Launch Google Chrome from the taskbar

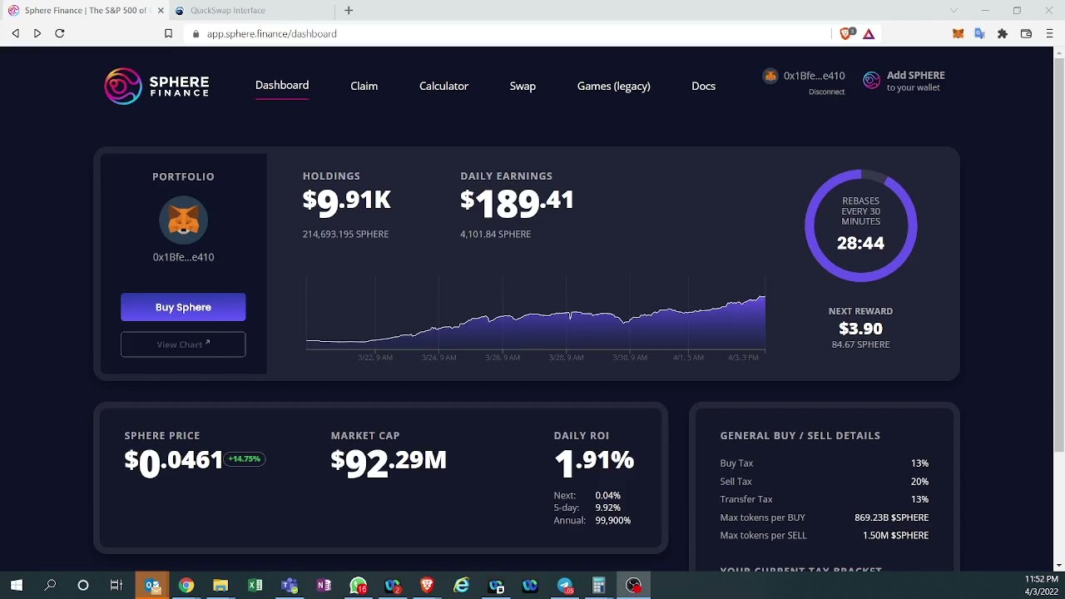coord(186,586)
